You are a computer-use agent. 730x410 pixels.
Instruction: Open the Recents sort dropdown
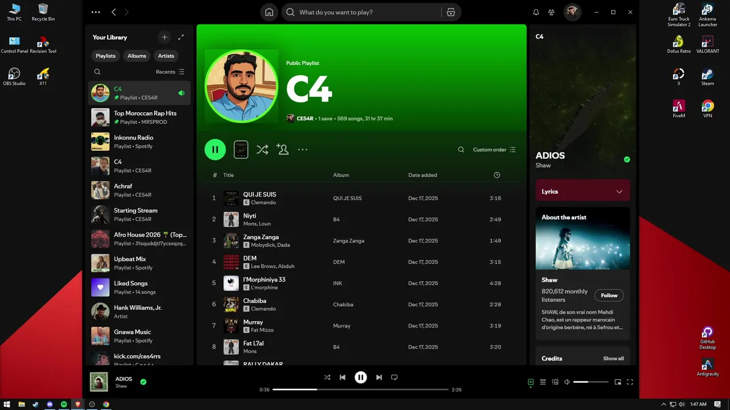click(170, 72)
